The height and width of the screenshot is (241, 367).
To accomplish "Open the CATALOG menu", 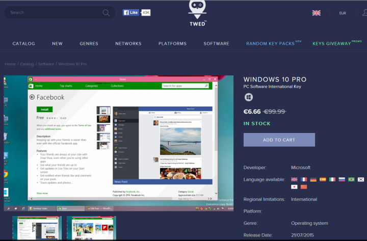I will tap(23, 43).
